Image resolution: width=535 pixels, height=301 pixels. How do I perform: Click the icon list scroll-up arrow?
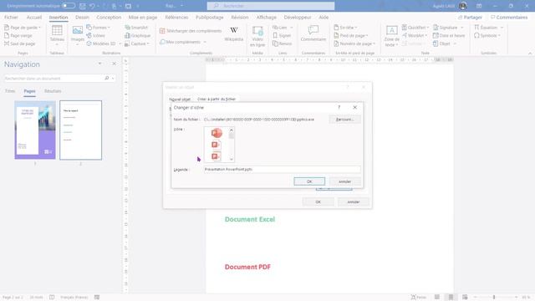232,130
